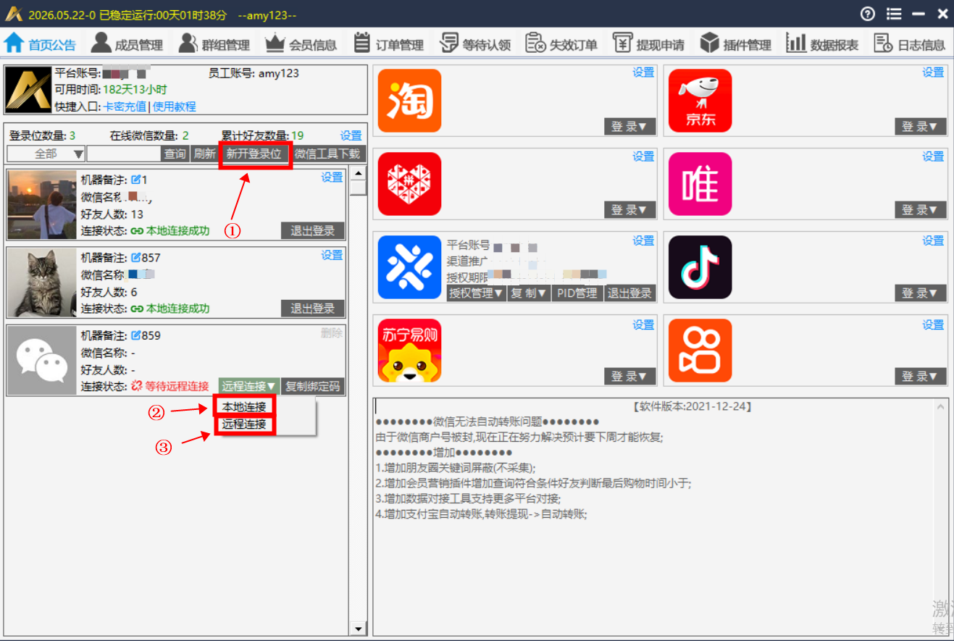Image resolution: width=954 pixels, height=641 pixels.
Task: Open the 插件管理 tab
Action: pos(736,43)
